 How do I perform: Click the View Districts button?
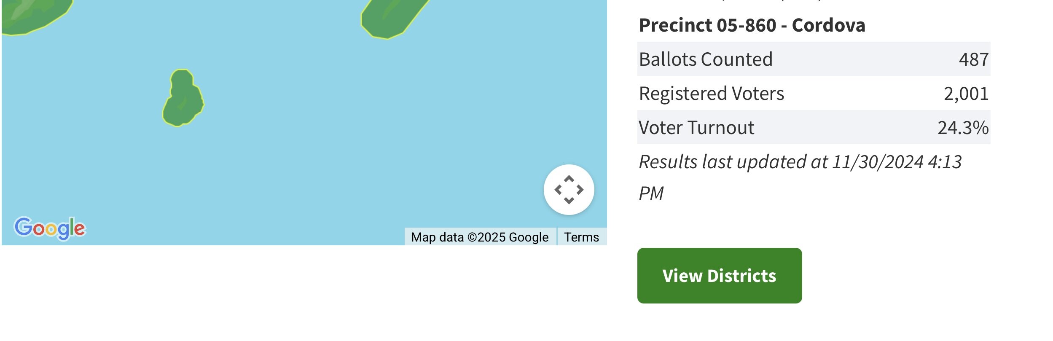(x=719, y=276)
